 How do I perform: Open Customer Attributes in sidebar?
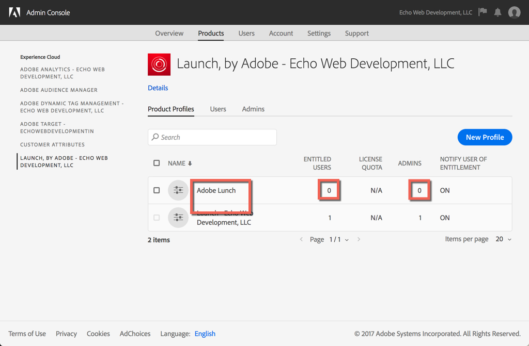[52, 144]
